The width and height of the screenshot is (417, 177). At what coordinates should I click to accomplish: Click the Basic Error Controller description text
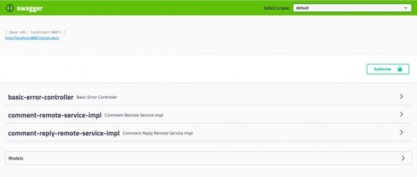(x=97, y=97)
